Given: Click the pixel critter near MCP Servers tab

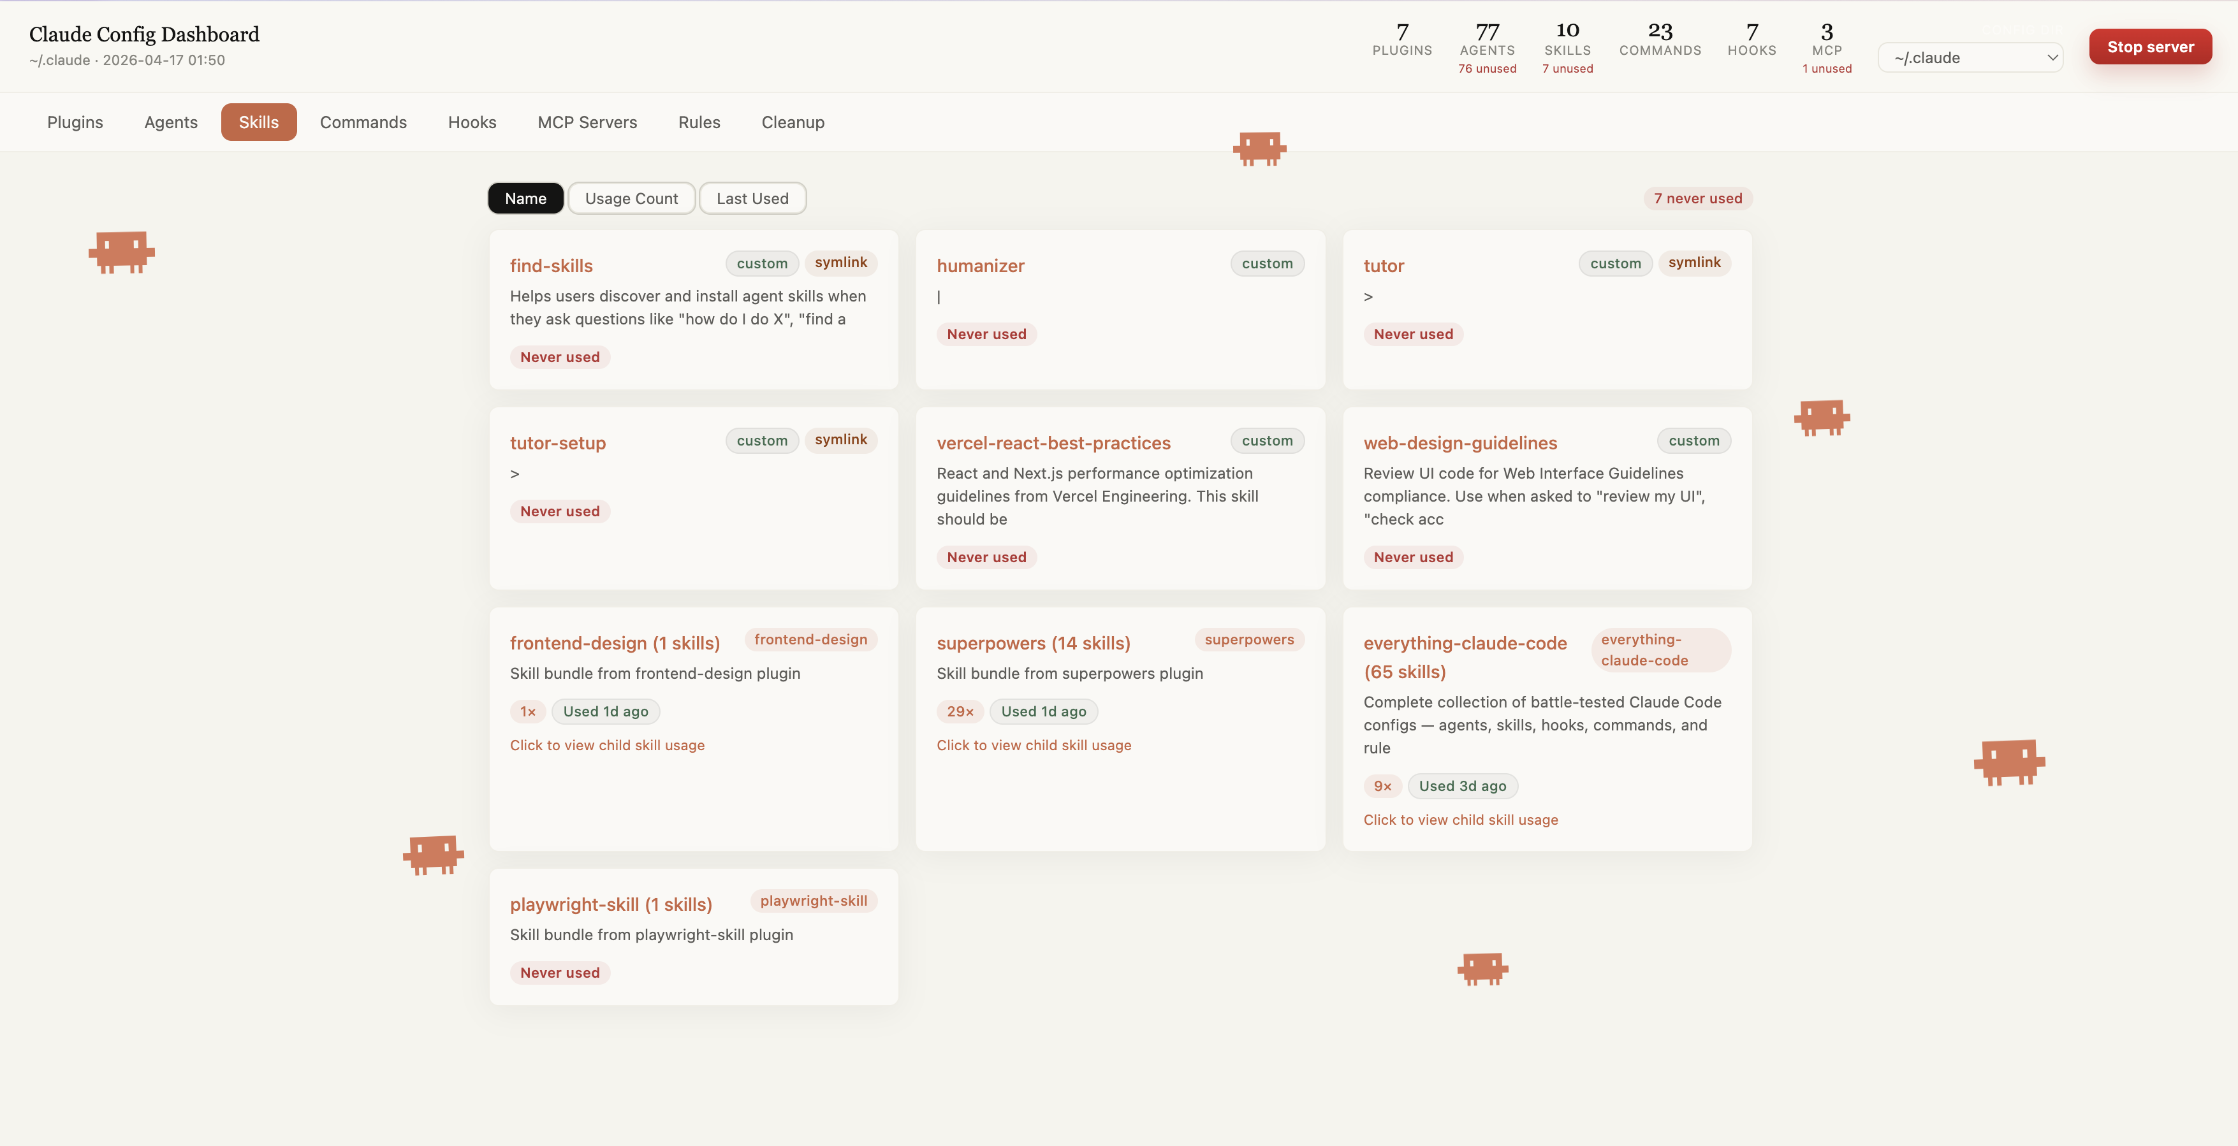Looking at the screenshot, I should pos(1260,149).
